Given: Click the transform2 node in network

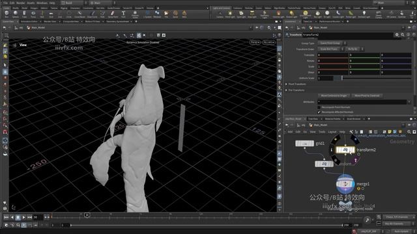Looking at the screenshot, I should 345,150.
